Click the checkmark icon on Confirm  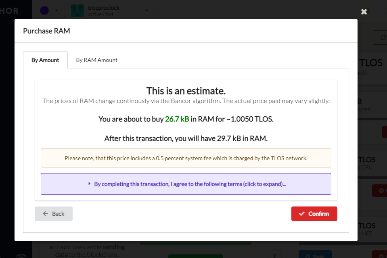(301, 214)
